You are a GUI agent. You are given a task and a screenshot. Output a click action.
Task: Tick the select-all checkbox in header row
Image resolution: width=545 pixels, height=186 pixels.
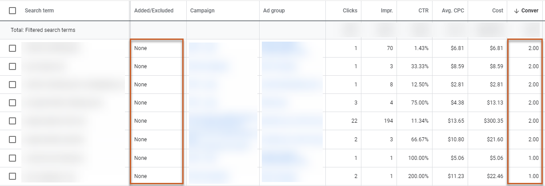coord(12,11)
